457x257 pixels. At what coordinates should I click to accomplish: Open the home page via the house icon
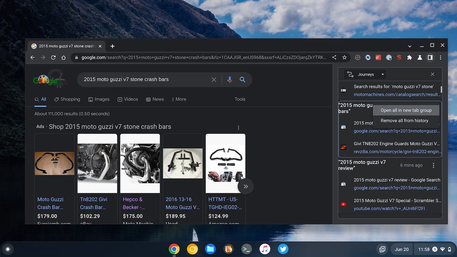point(64,57)
